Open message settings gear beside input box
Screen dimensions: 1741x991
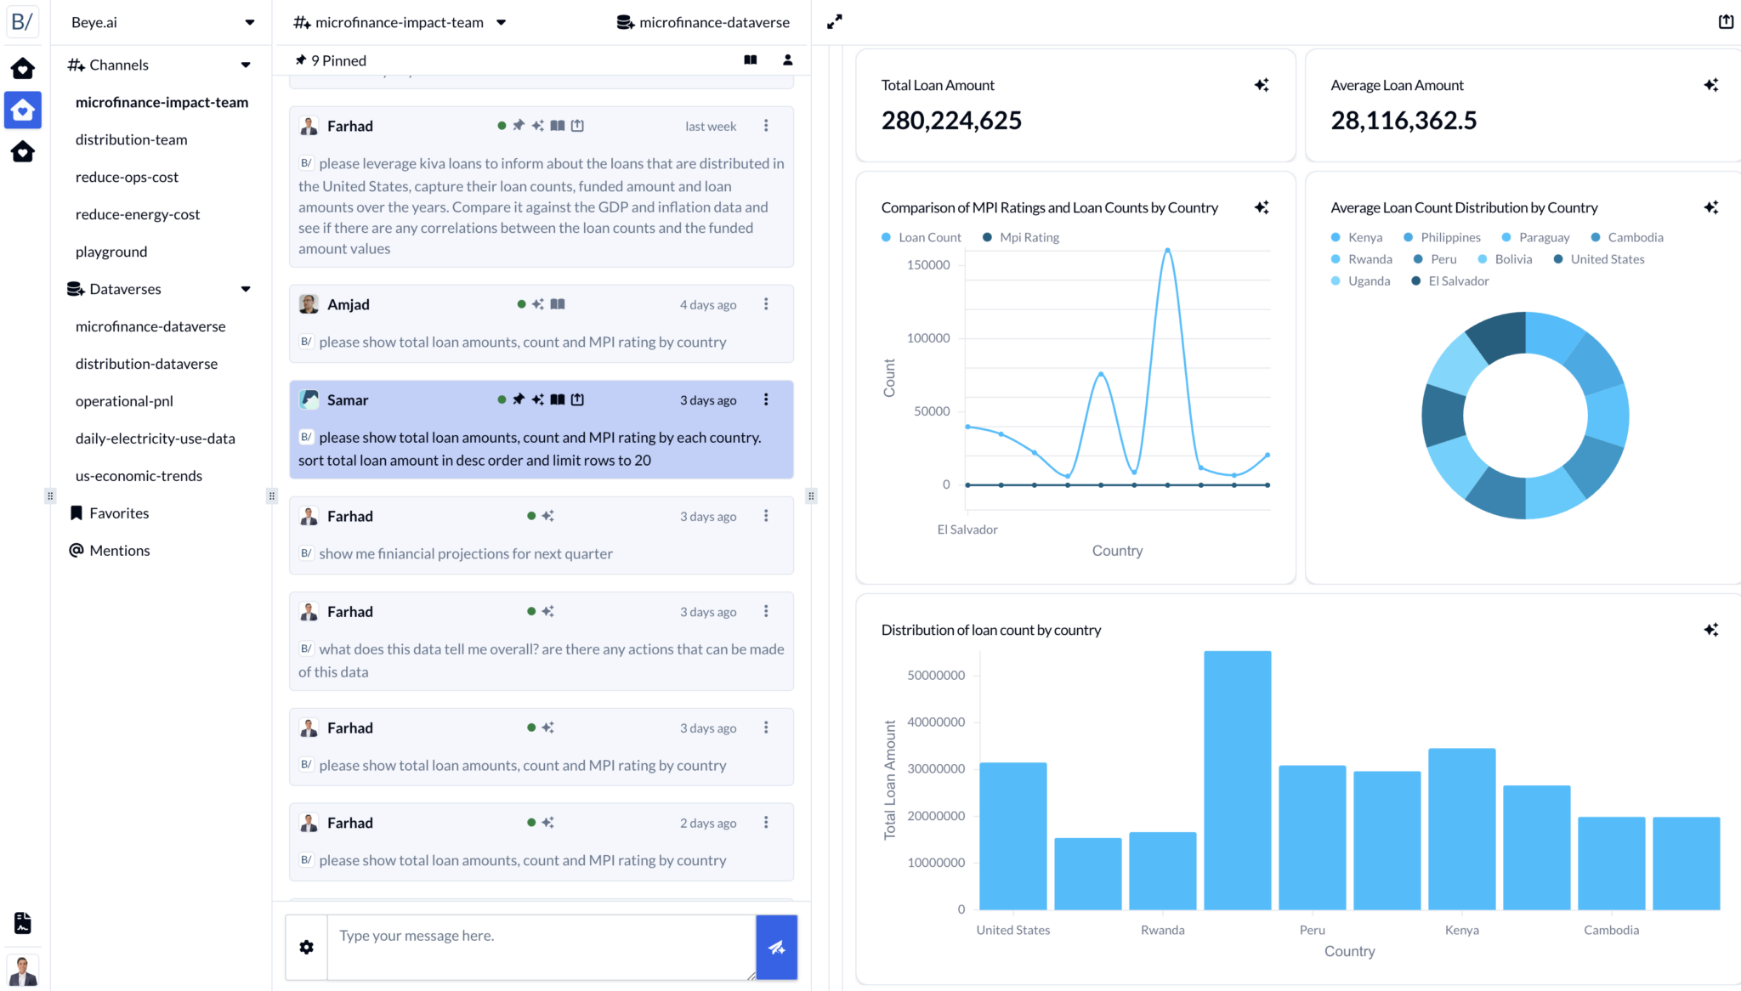[306, 947]
